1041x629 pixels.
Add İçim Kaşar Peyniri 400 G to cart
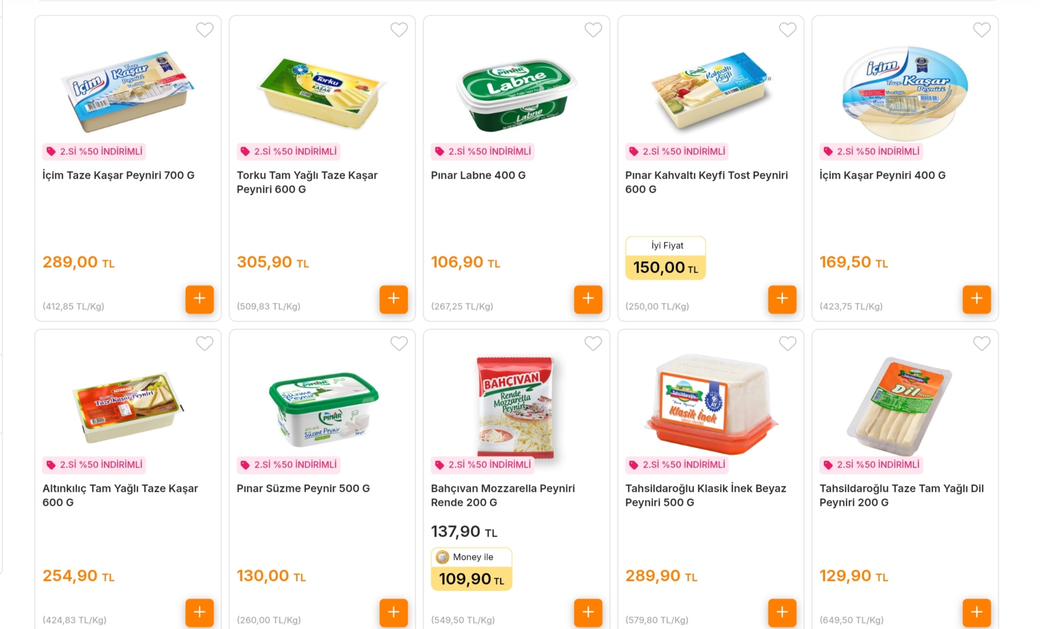click(976, 299)
